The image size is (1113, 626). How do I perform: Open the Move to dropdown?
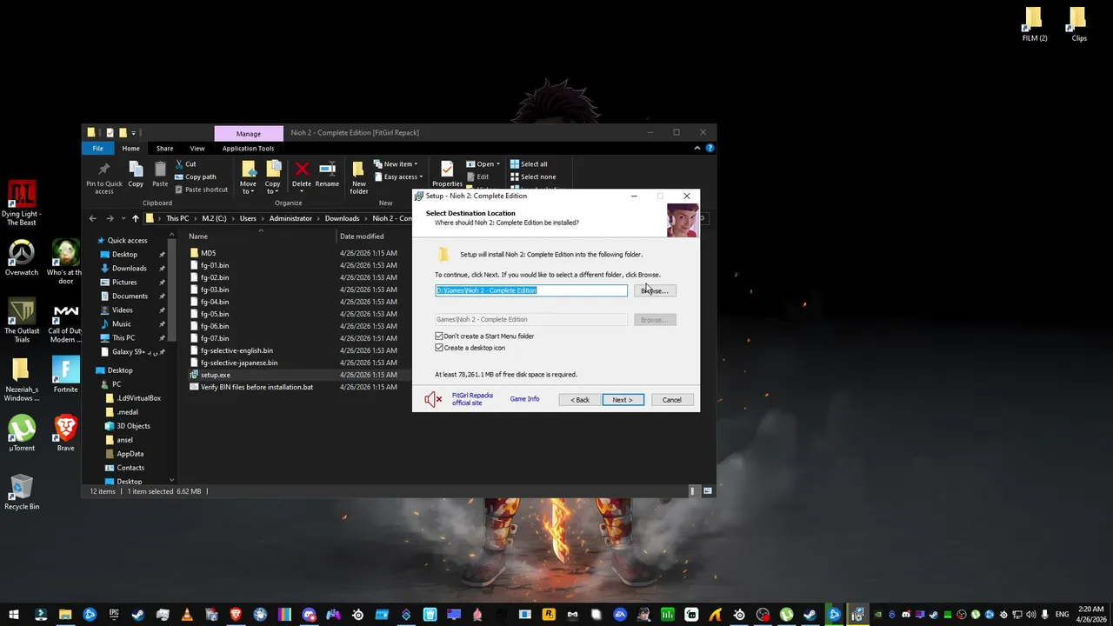[248, 187]
